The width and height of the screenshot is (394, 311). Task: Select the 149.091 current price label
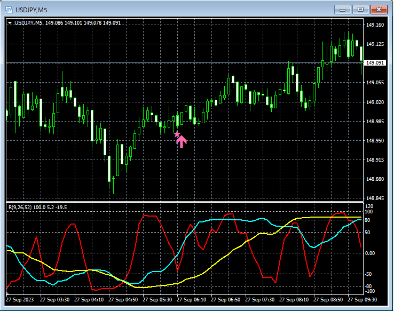pos(375,63)
